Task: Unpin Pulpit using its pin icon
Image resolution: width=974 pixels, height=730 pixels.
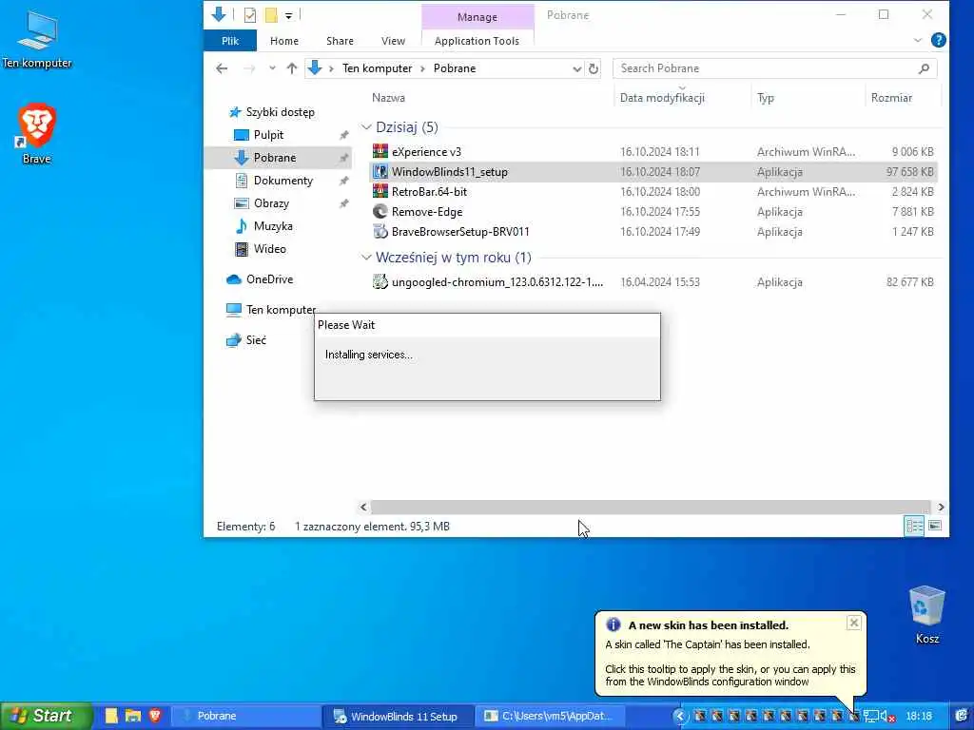Action: point(343,135)
